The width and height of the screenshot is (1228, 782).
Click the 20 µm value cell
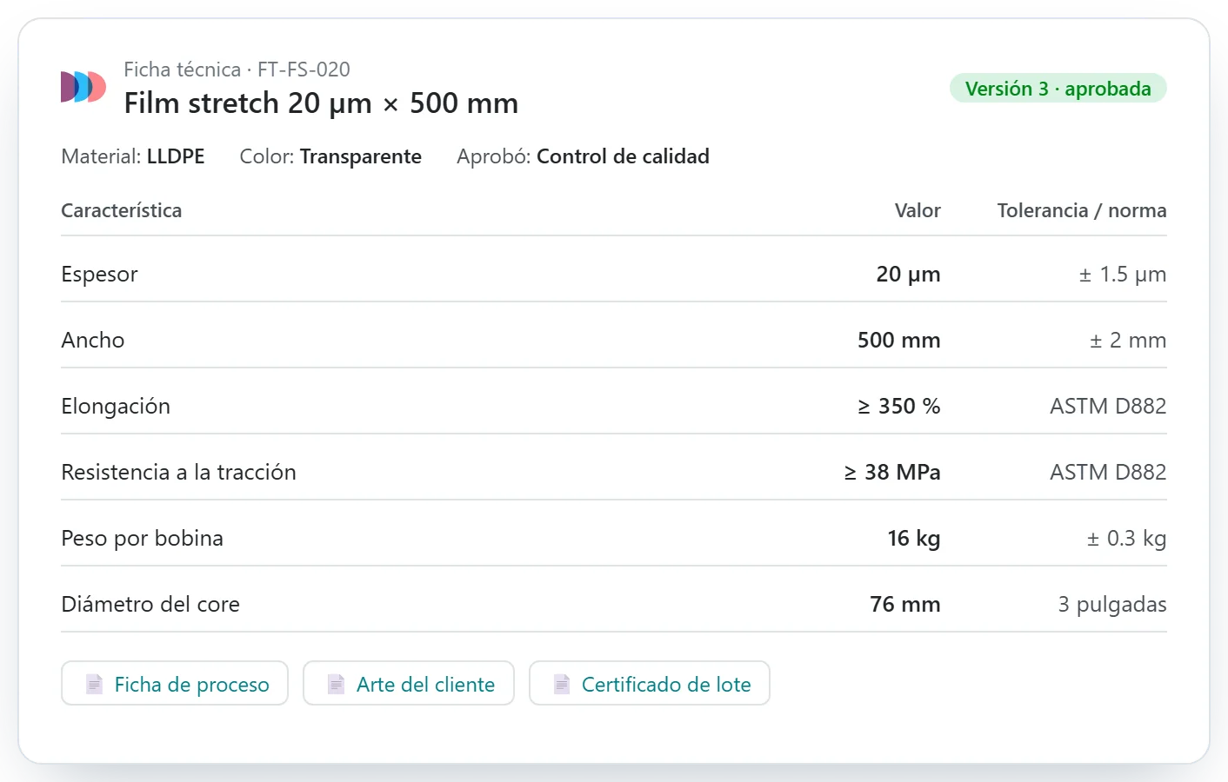(908, 275)
